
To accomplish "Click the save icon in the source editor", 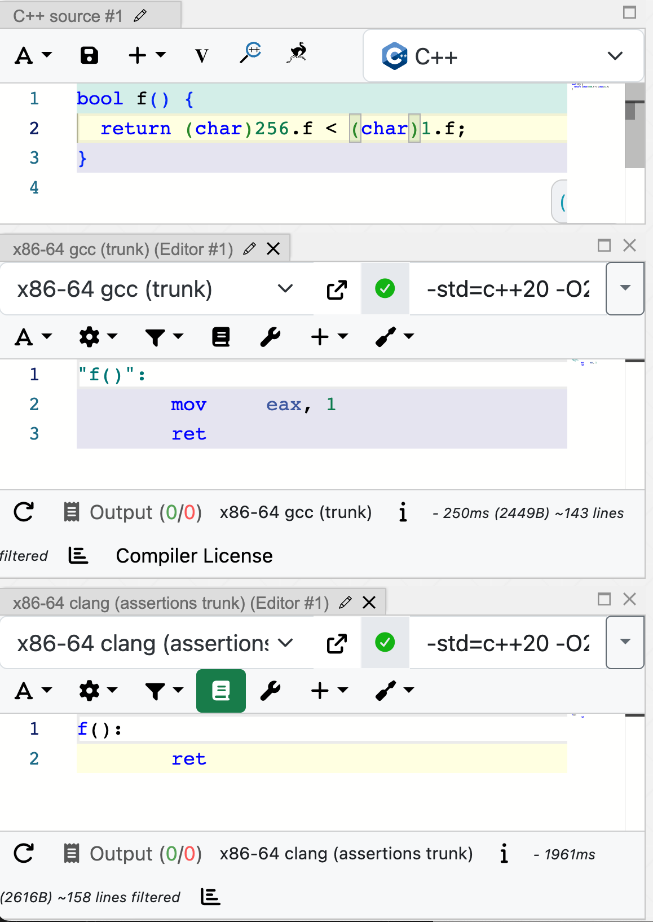I will [89, 55].
